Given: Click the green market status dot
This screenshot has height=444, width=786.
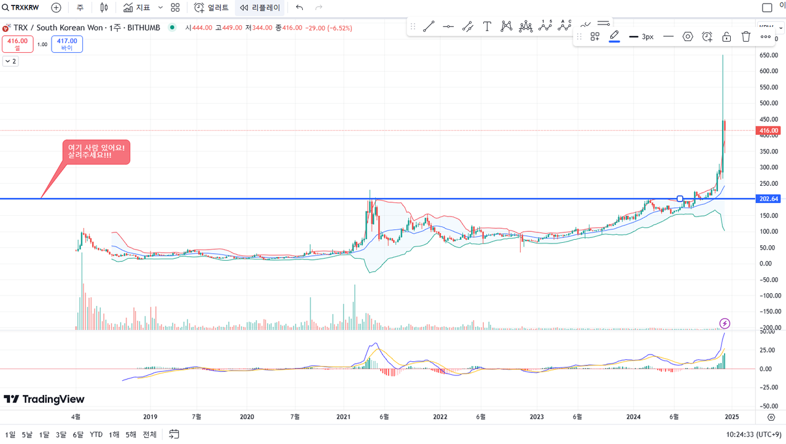Looking at the screenshot, I should (x=173, y=28).
